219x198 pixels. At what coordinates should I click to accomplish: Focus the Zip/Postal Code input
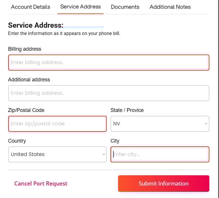(x=58, y=124)
